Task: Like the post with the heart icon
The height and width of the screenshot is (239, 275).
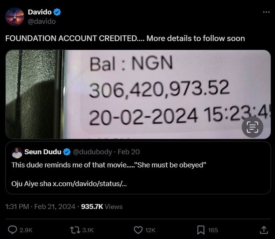Action: pos(138,230)
